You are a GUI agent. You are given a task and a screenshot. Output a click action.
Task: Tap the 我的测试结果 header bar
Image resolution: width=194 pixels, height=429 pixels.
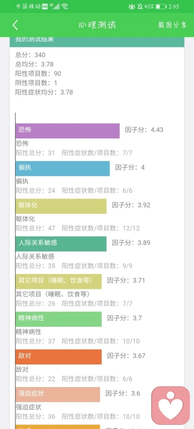coord(97,41)
